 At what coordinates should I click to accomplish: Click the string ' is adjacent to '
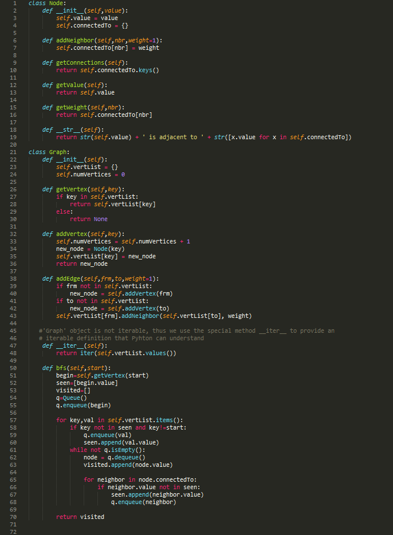[x=173, y=137]
